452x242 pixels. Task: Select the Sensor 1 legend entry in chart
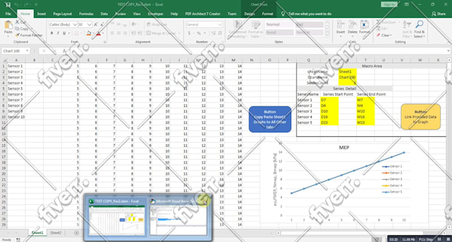tap(392, 166)
